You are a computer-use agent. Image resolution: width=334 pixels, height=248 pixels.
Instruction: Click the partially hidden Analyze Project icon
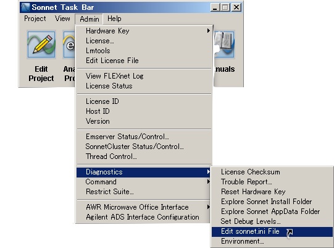[69, 45]
